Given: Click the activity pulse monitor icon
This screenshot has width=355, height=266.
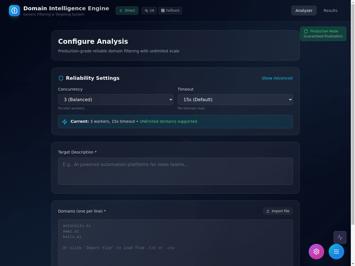Looking at the screenshot, I should 340,237.
